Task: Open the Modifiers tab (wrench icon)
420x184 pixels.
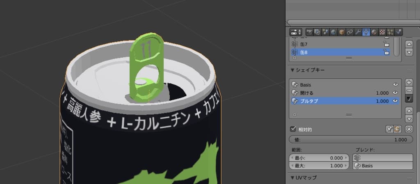Action: click(x=358, y=32)
